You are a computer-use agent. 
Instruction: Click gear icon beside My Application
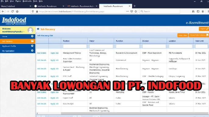[x=32, y=51]
